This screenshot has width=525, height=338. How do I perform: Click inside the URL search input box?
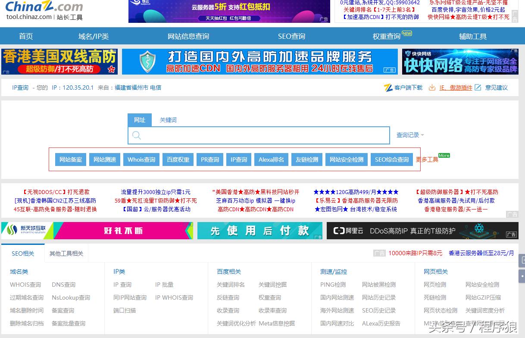coord(259,135)
